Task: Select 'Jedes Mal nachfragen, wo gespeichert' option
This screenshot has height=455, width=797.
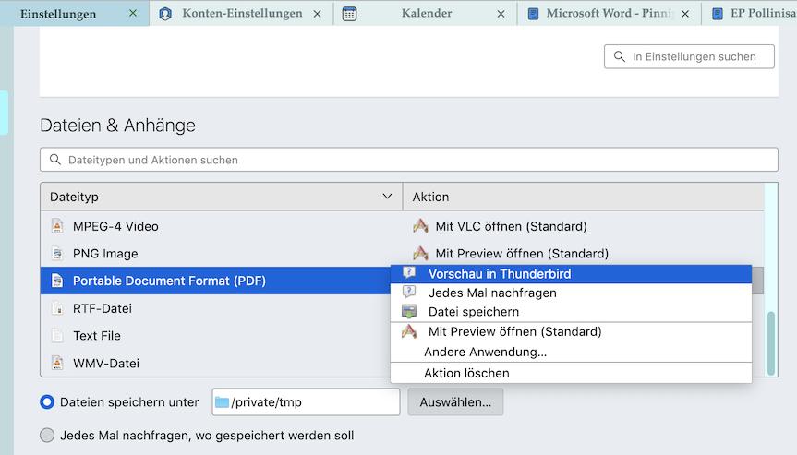Action: coord(47,435)
